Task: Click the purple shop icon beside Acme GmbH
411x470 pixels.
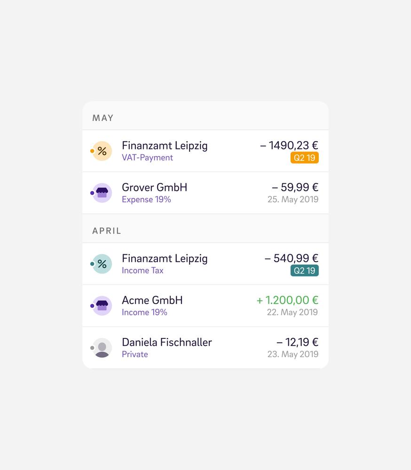Action: pyautogui.click(x=102, y=306)
